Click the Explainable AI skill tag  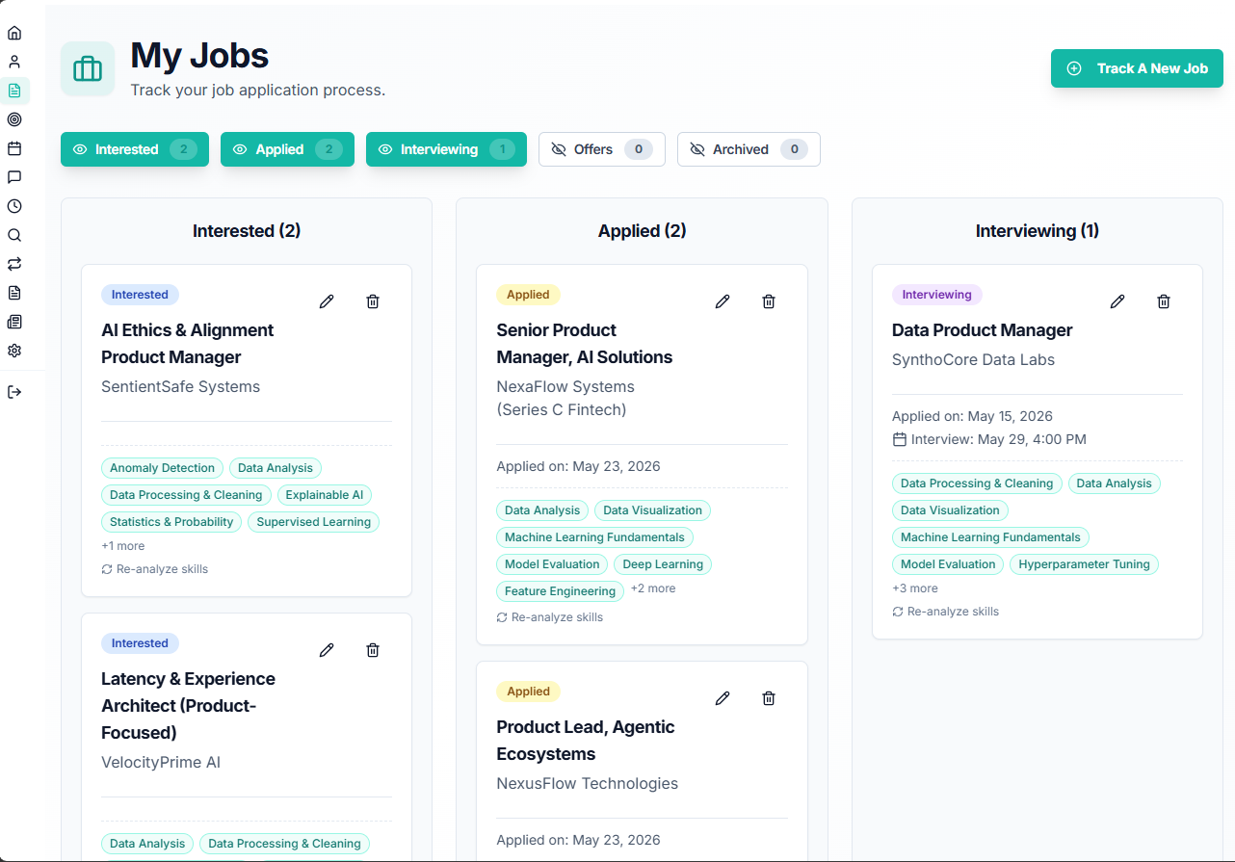325,495
